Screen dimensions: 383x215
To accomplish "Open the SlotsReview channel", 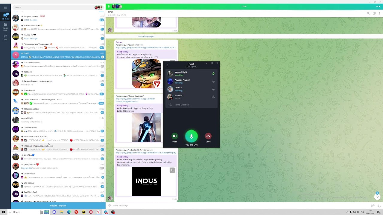I will [x=58, y=175].
